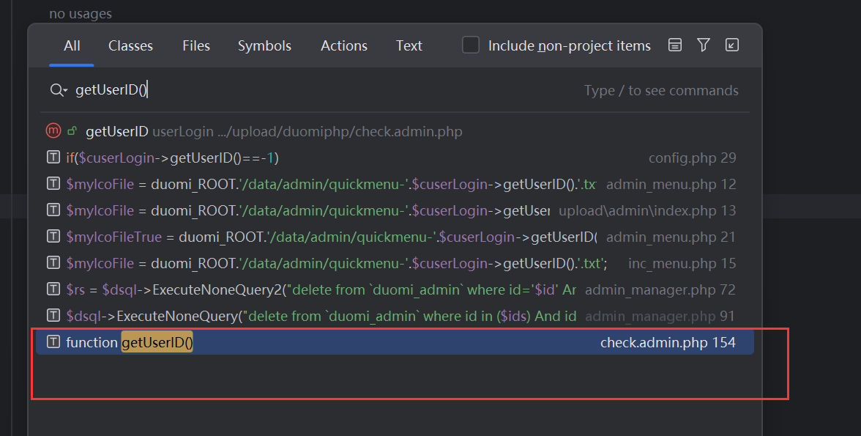Open admin_manager.php 91 result
Screen dimensions: 861x436
click(x=395, y=316)
